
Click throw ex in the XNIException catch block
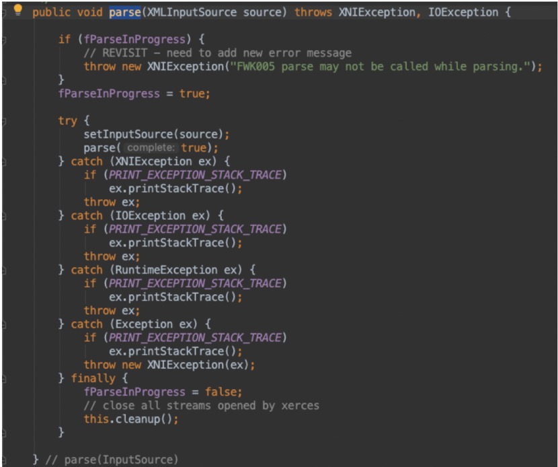click(x=112, y=202)
